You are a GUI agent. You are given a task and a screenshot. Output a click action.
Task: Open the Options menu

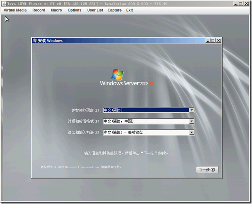74,10
